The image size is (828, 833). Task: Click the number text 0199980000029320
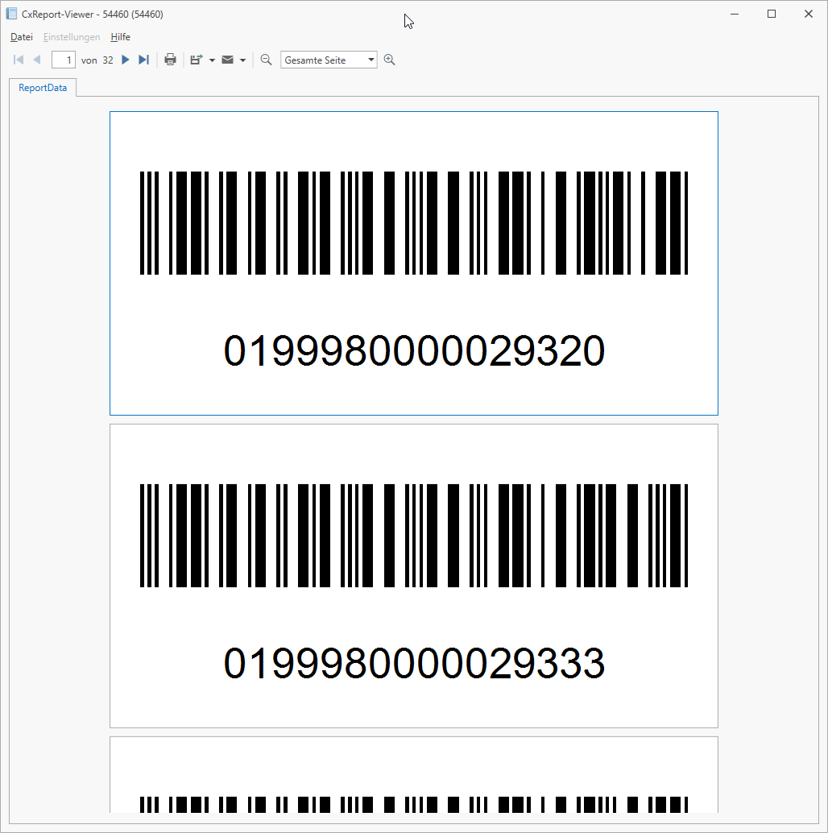tap(414, 350)
